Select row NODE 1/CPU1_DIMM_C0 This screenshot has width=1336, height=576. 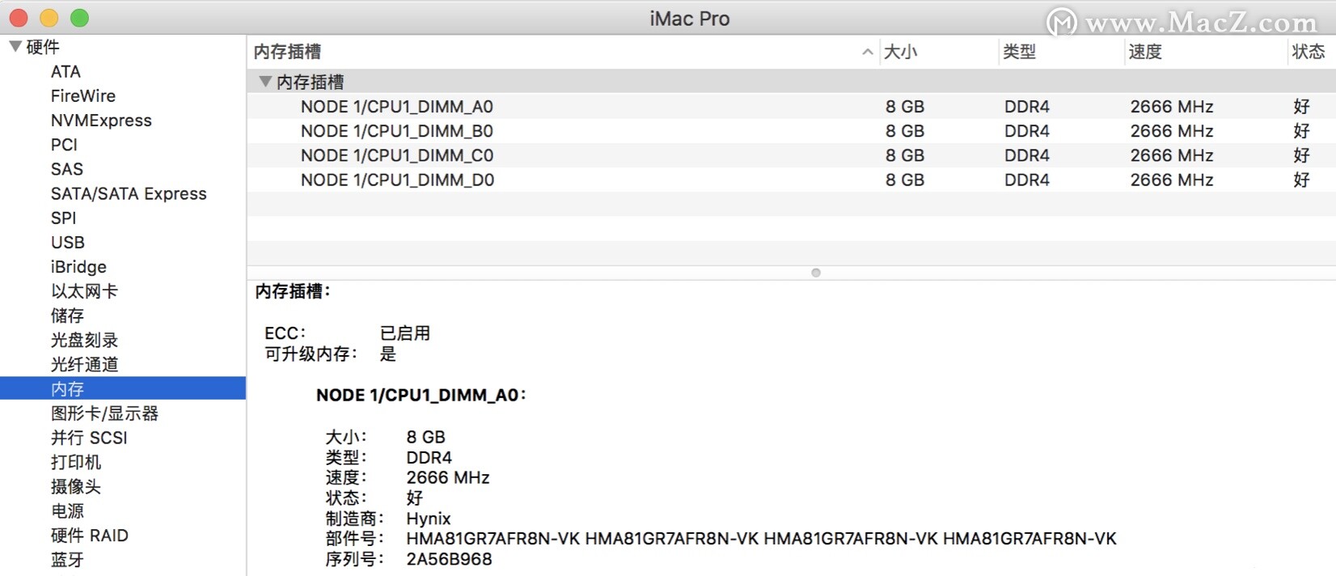(791, 155)
